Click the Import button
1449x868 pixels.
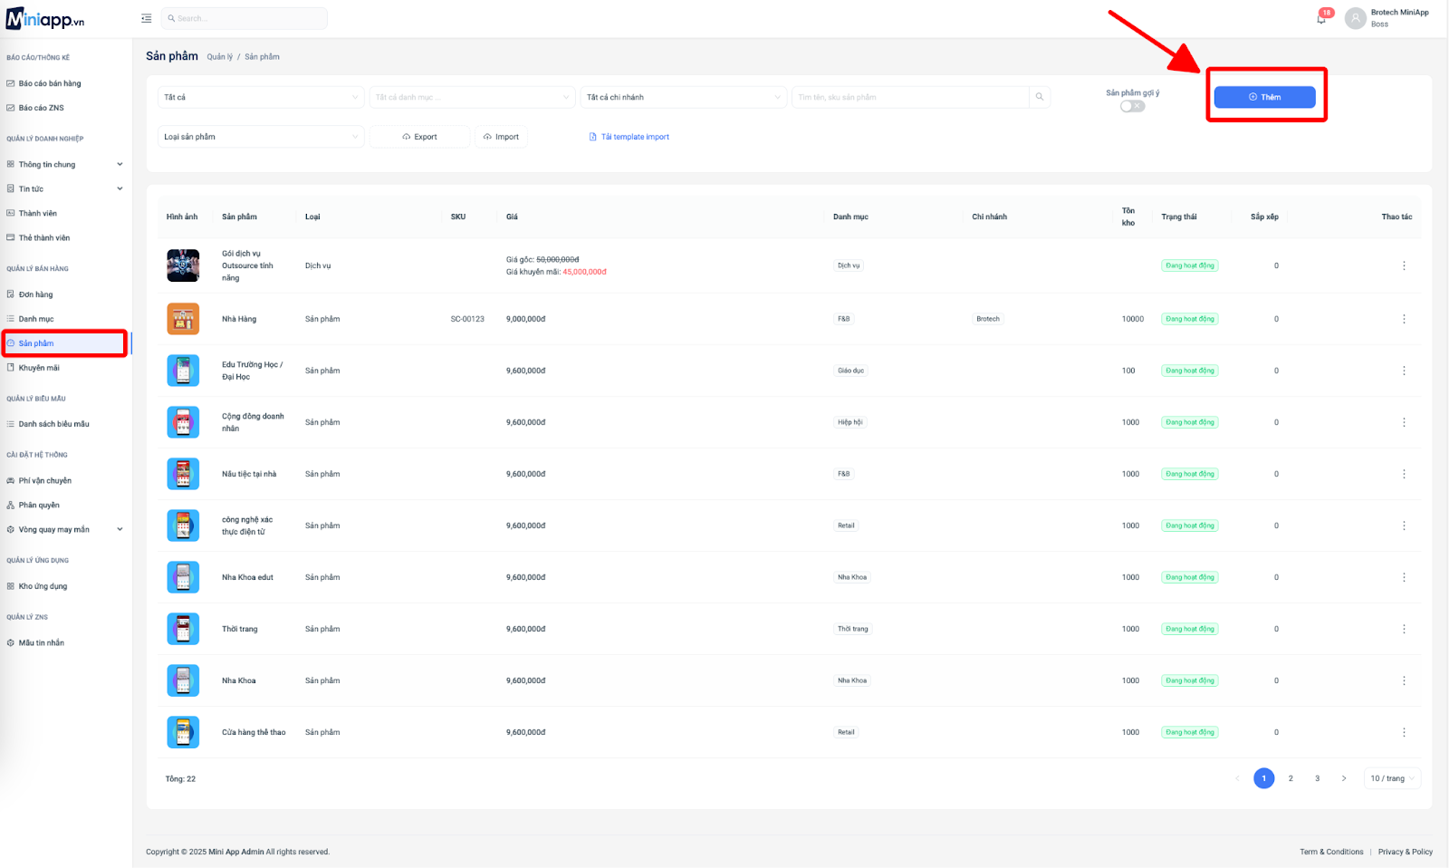tap(501, 137)
